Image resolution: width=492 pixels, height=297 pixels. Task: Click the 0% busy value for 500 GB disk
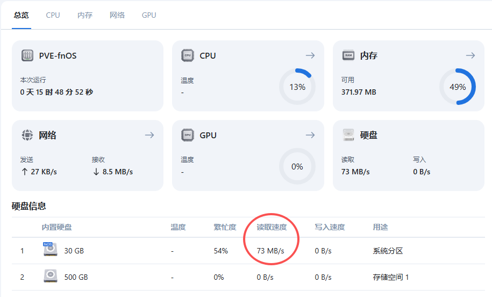click(x=219, y=277)
